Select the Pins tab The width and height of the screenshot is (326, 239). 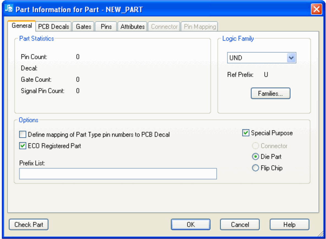106,27
